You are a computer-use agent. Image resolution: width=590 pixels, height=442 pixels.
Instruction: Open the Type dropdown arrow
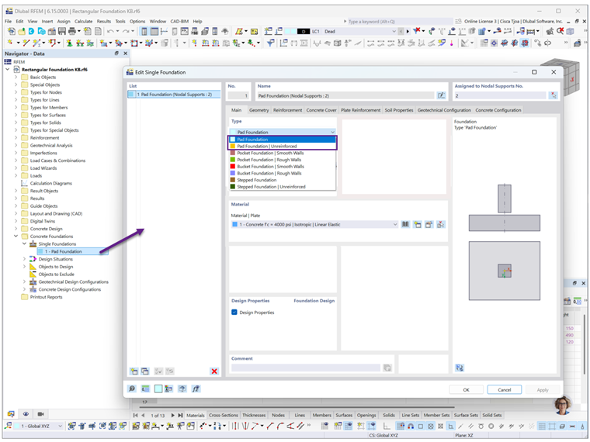(x=332, y=133)
